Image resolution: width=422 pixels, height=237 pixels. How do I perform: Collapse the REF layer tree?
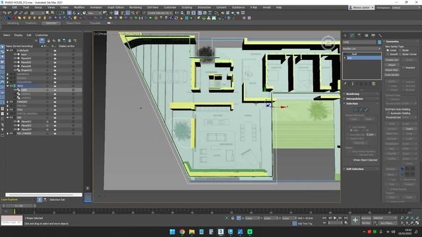click(7, 117)
